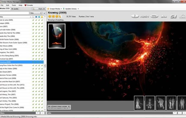Click the studio logo icon after 5.1
This screenshot has width=186, height=118.
click(183, 16)
